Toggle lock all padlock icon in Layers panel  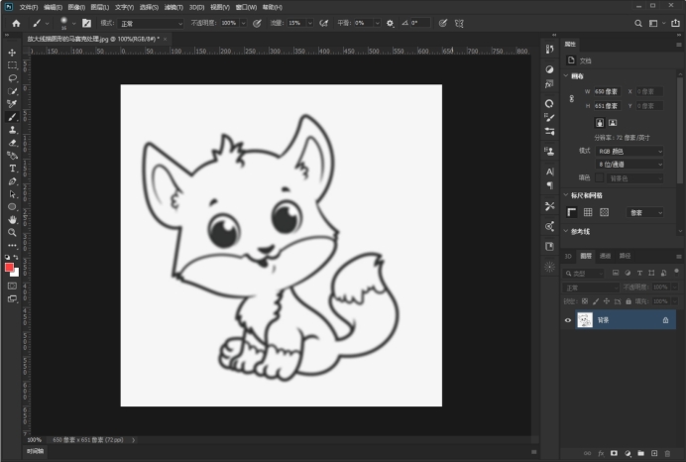[x=629, y=301]
